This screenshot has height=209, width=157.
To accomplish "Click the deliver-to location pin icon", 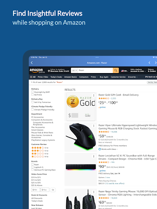I will click(x=49, y=71).
